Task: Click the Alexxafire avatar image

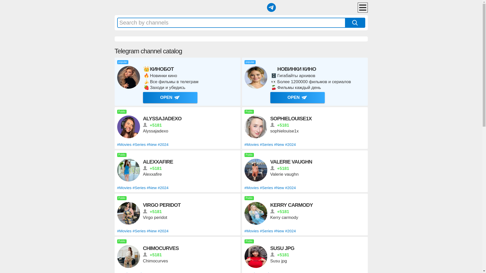Action: click(x=129, y=170)
